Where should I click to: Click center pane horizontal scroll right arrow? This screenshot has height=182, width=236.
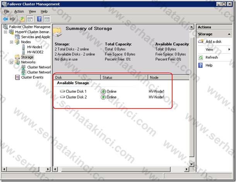[x=187, y=169]
